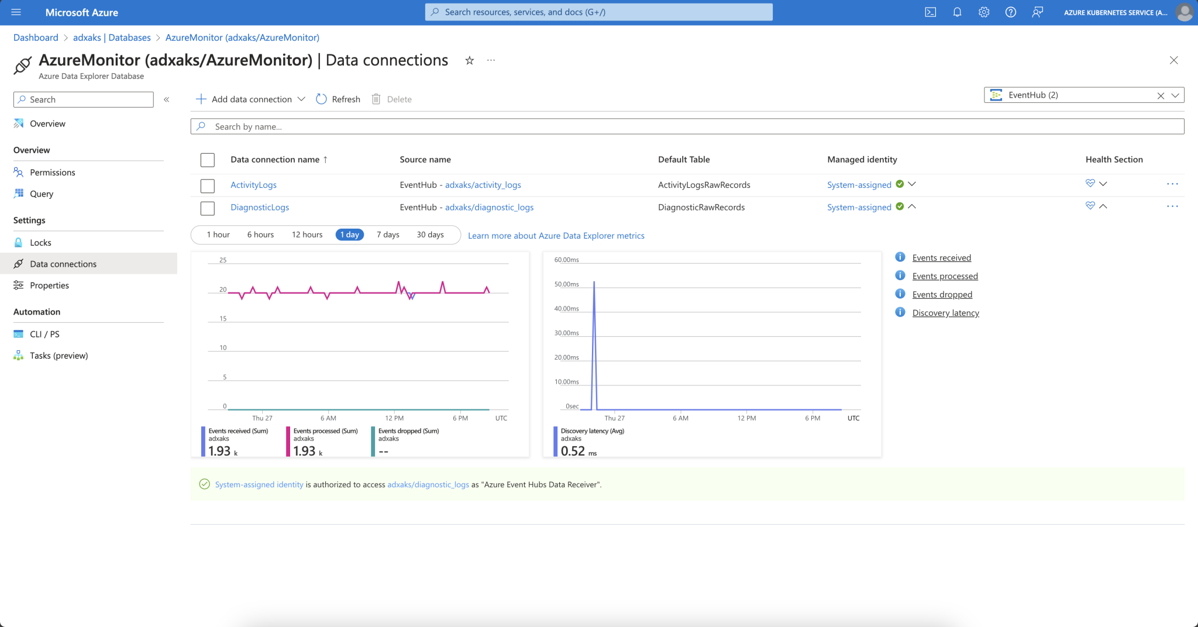
Task: Collapse the DiagnosticLogs health details chevron
Action: (1102, 206)
